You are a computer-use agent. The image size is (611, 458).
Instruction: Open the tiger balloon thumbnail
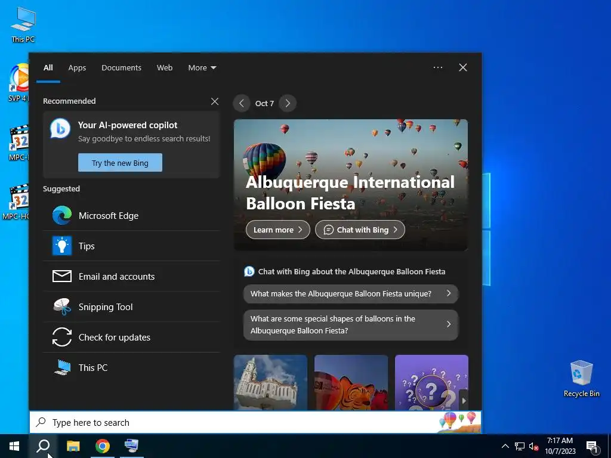coord(351,382)
